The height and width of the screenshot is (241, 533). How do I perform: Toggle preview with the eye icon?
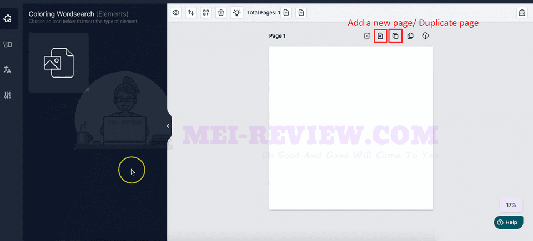(x=176, y=13)
